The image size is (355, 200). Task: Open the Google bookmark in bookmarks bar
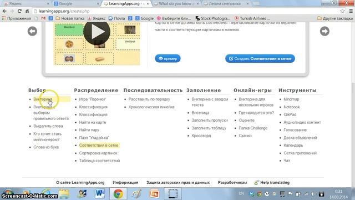144,18
